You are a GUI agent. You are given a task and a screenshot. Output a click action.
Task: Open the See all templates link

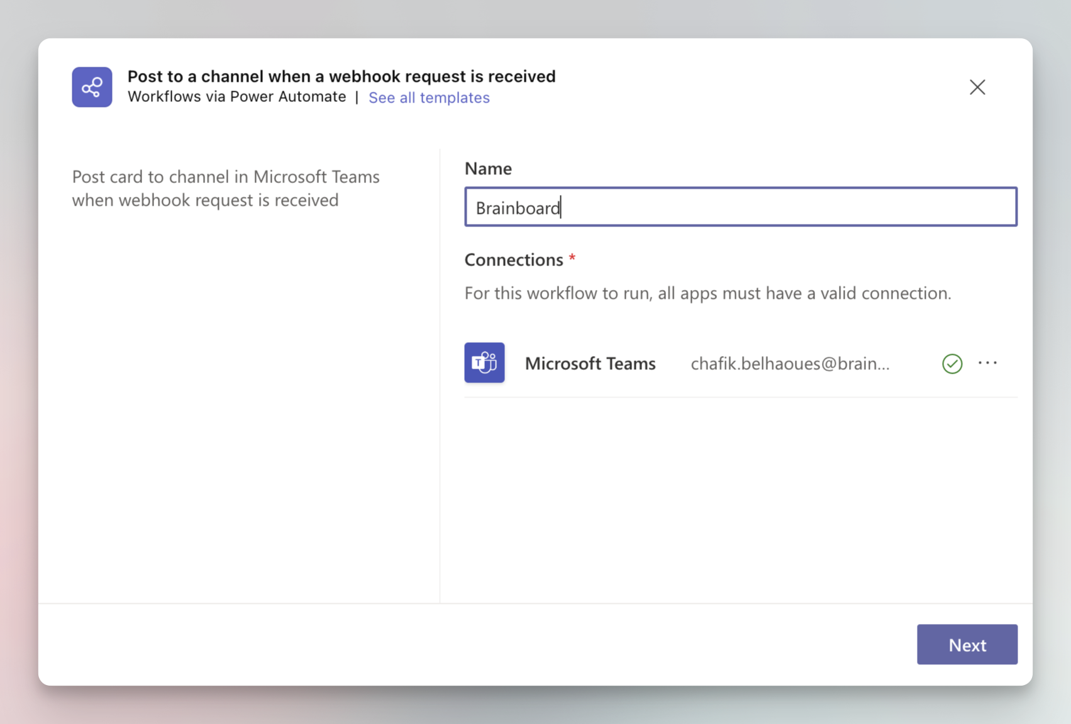pos(428,97)
